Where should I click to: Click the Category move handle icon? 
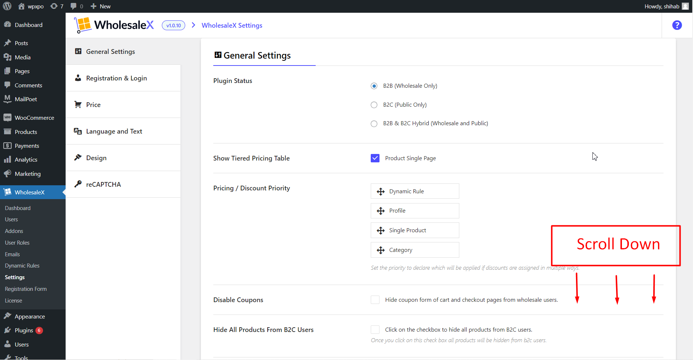(381, 250)
